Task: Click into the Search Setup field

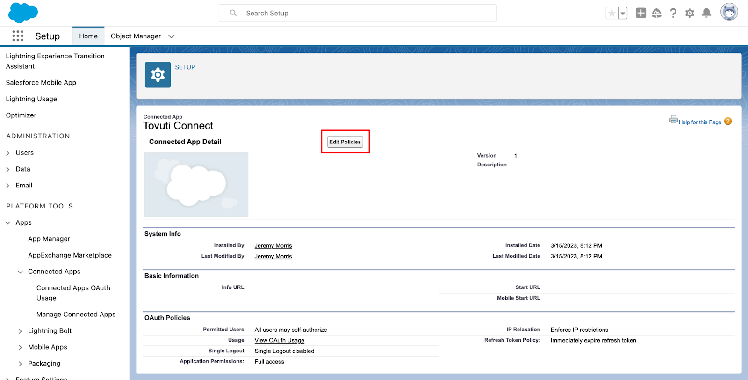Action: click(x=358, y=13)
